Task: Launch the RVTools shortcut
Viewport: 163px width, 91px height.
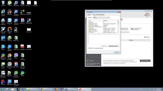Action: [3, 82]
